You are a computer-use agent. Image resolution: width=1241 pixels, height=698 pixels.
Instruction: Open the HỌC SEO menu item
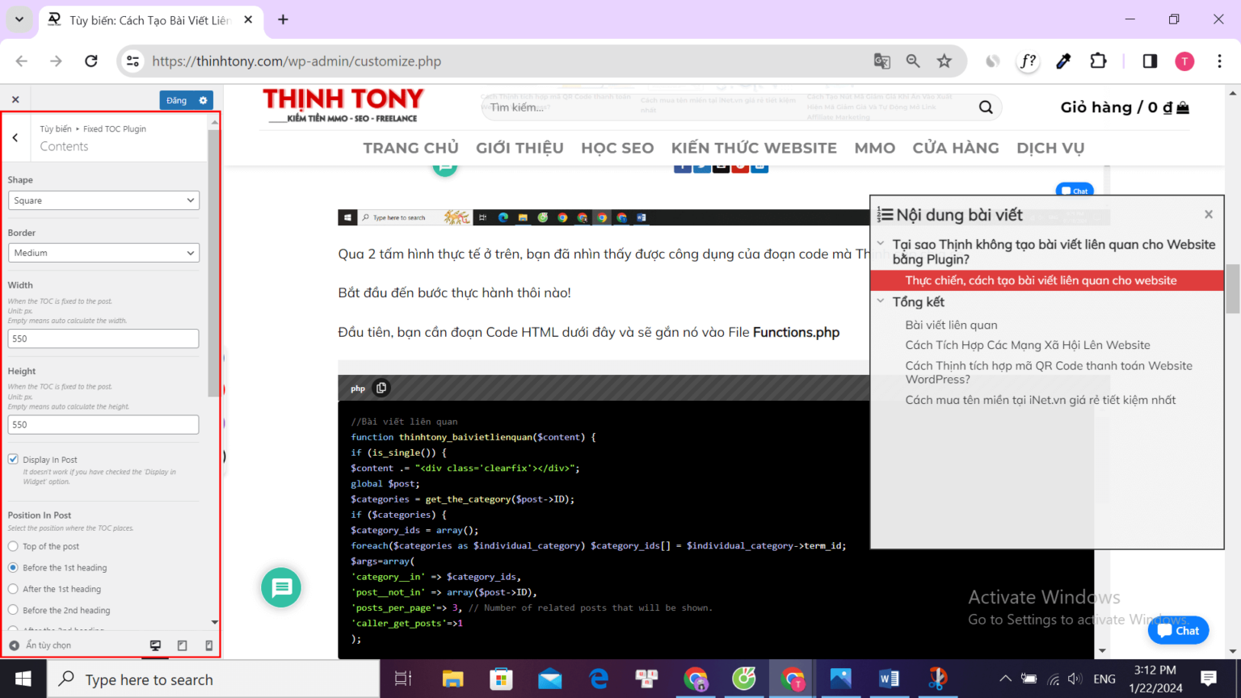617,148
